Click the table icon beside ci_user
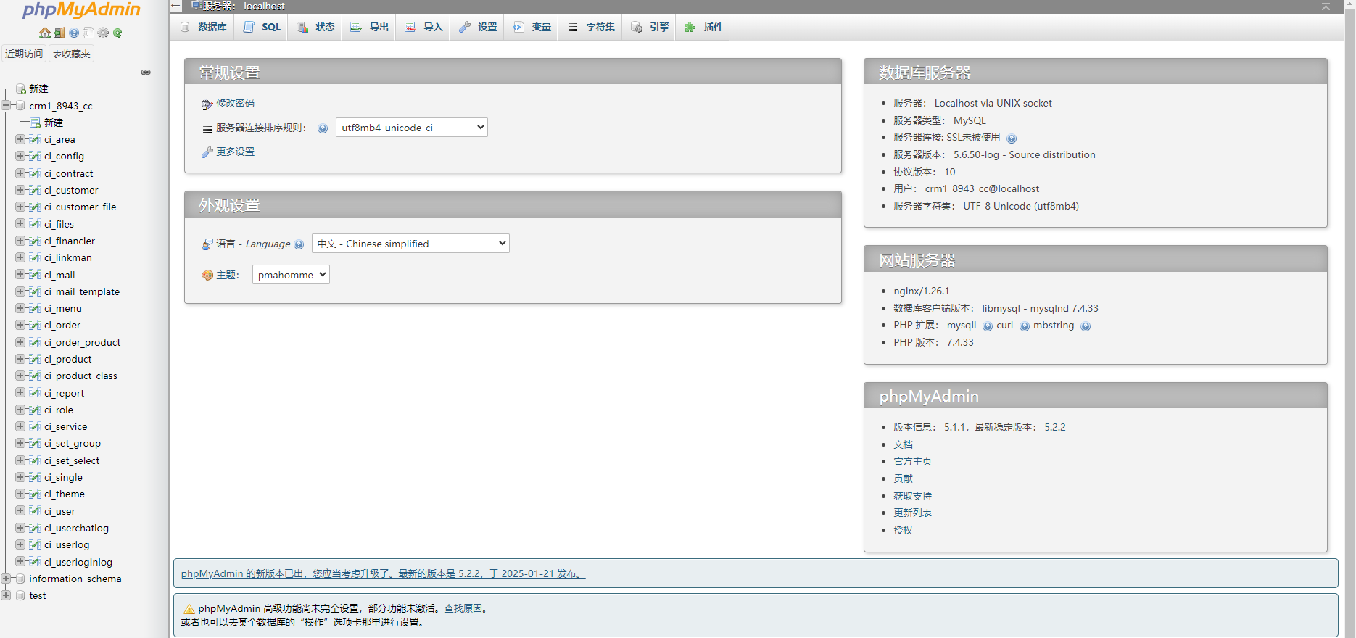 coord(35,511)
